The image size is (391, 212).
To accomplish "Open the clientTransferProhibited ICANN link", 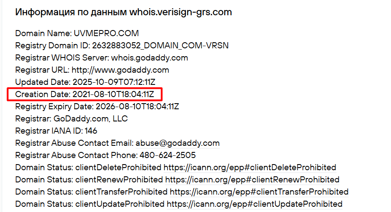I will pos(259,192).
